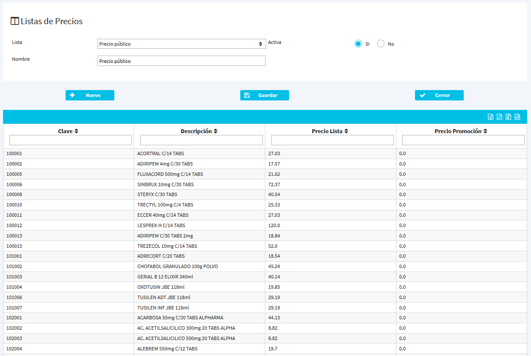Select the LESPREK H C/14 TABS row
531x356 pixels.
161,225
